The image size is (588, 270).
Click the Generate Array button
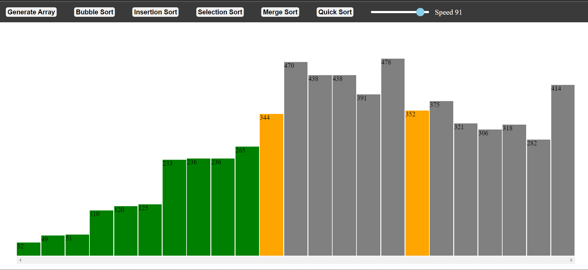click(x=31, y=12)
